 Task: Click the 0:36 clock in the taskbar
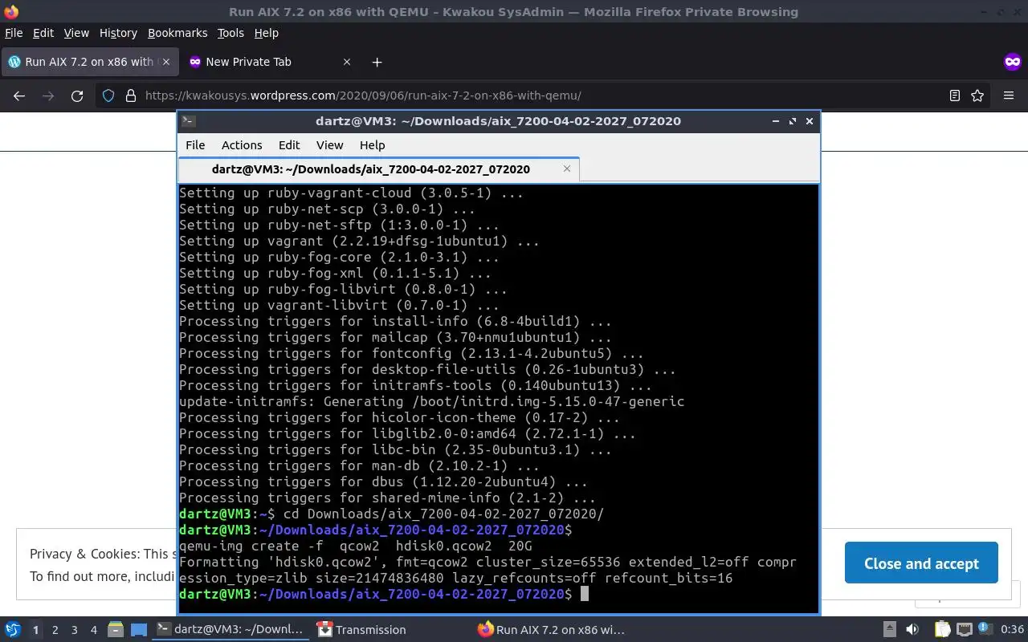coord(1012,630)
